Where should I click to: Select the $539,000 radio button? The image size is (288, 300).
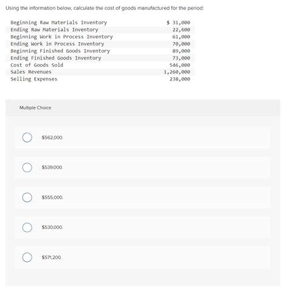27,167
